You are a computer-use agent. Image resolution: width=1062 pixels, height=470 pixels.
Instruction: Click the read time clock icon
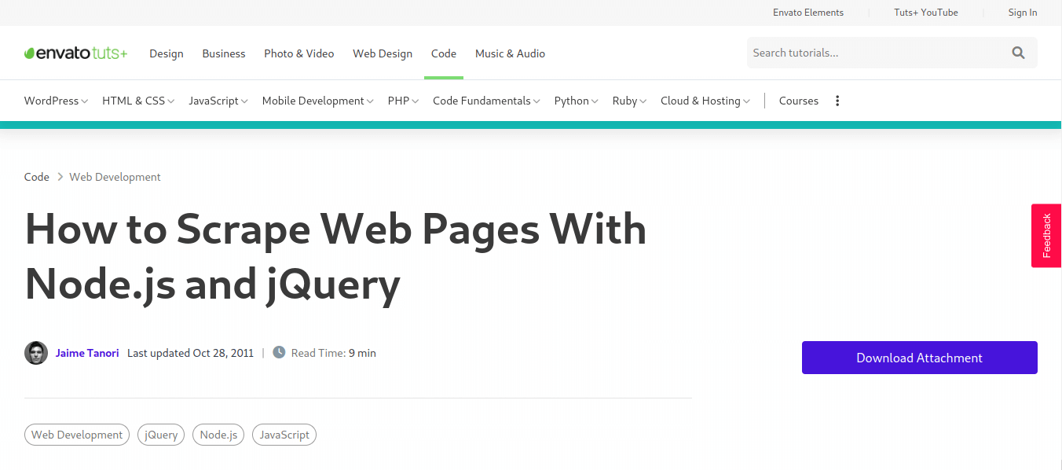[x=279, y=352]
